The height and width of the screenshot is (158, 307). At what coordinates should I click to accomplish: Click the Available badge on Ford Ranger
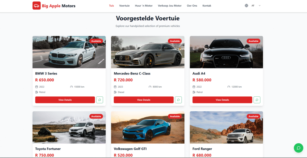tap(253, 116)
